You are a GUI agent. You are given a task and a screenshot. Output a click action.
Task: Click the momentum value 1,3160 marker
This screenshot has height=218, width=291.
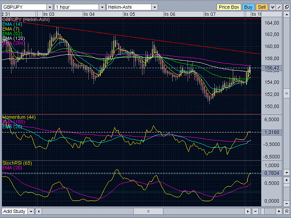272,132
